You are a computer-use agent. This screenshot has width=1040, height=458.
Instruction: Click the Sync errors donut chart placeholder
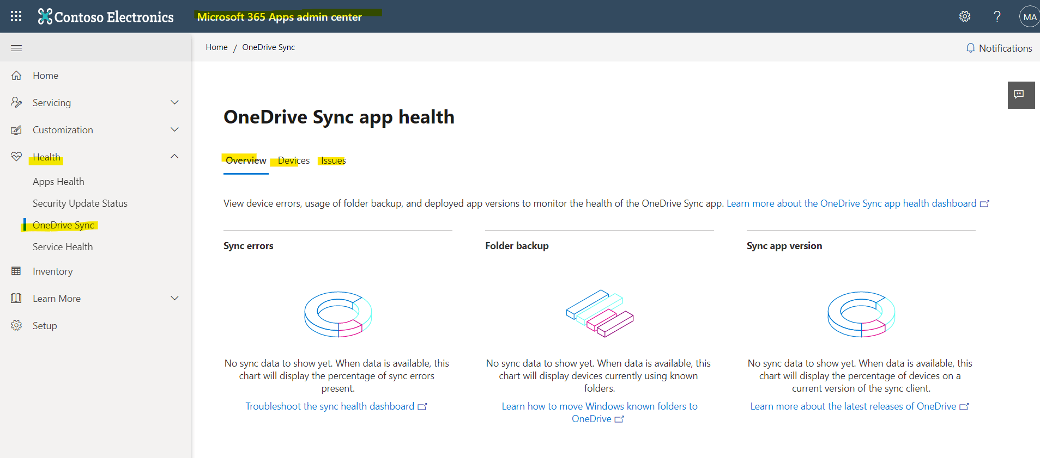click(338, 314)
